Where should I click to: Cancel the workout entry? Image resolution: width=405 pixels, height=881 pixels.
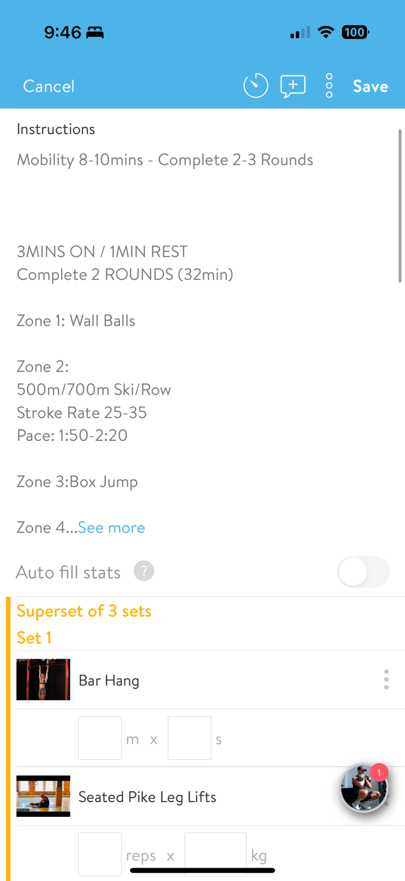coord(48,86)
